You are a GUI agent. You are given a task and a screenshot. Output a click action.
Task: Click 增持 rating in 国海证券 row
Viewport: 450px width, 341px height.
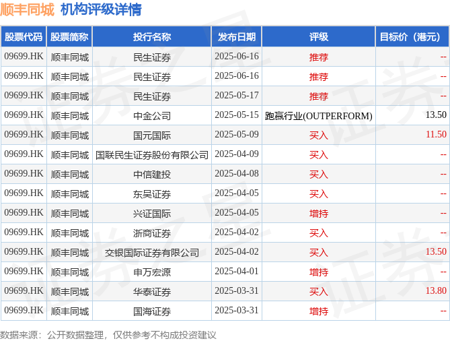pos(319,311)
